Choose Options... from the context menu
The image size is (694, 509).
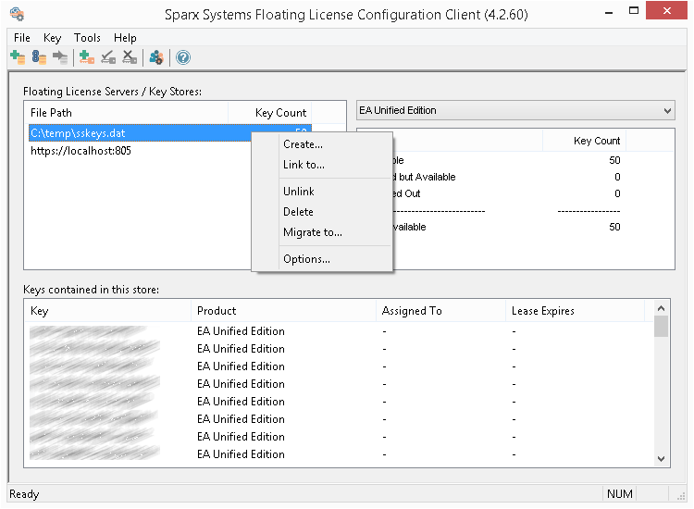point(306,259)
